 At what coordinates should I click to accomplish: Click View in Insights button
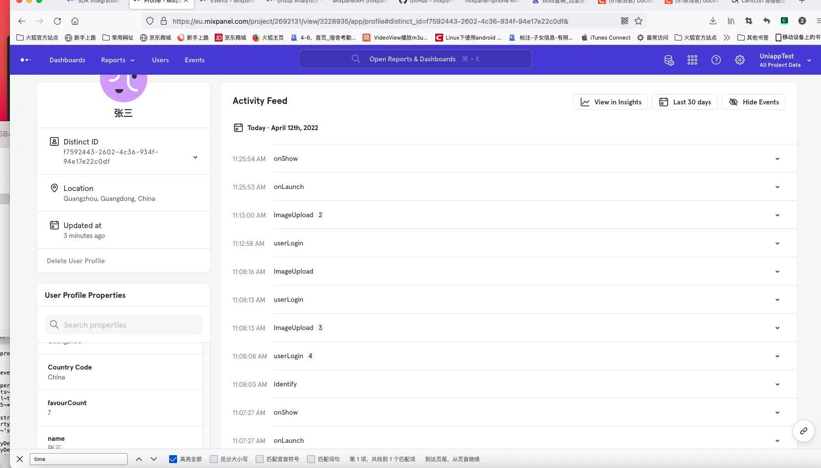click(x=610, y=102)
